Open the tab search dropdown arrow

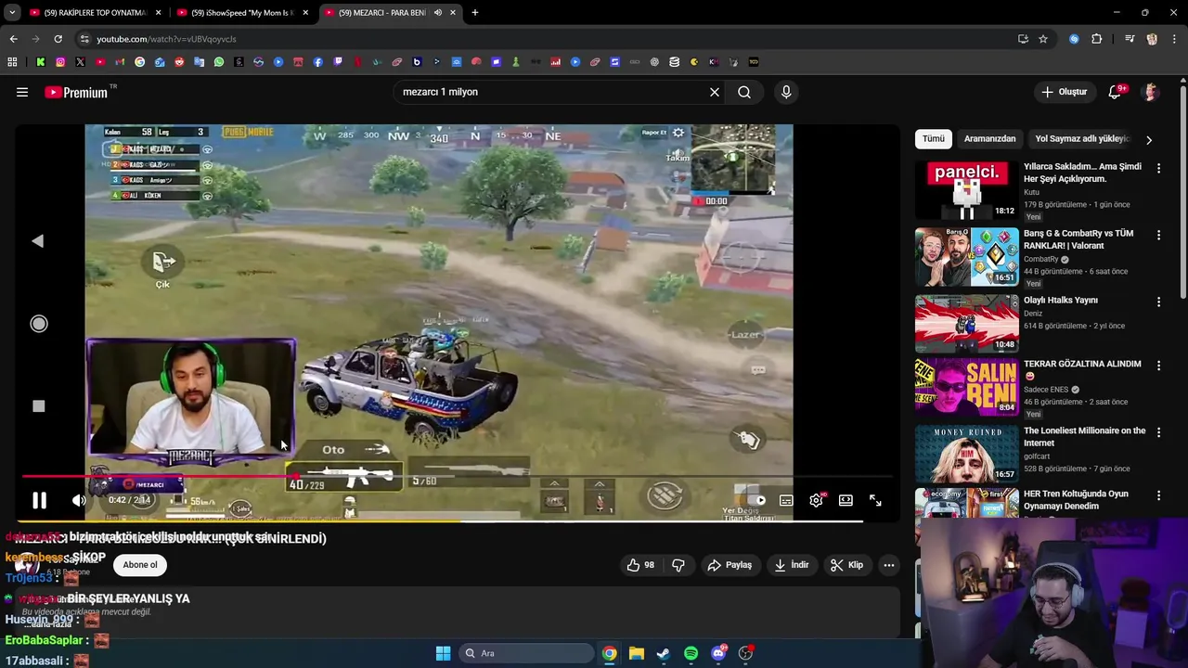pyautogui.click(x=11, y=13)
